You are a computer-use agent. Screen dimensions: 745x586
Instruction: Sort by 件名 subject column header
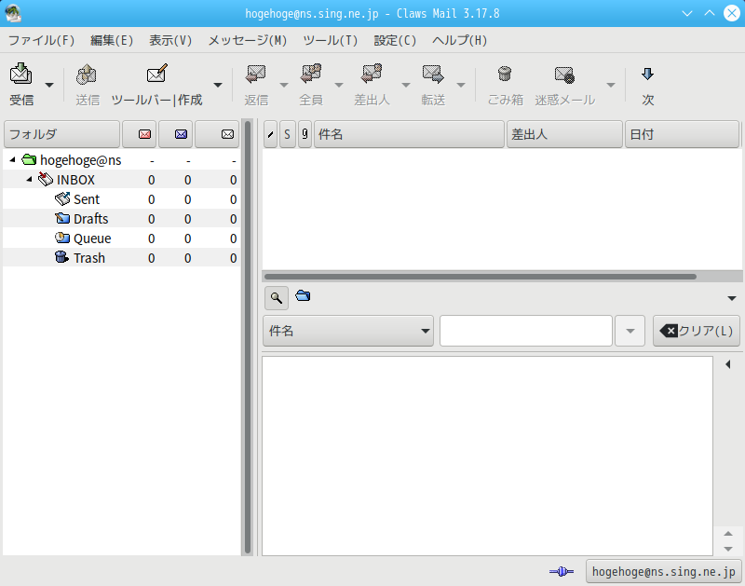point(409,134)
